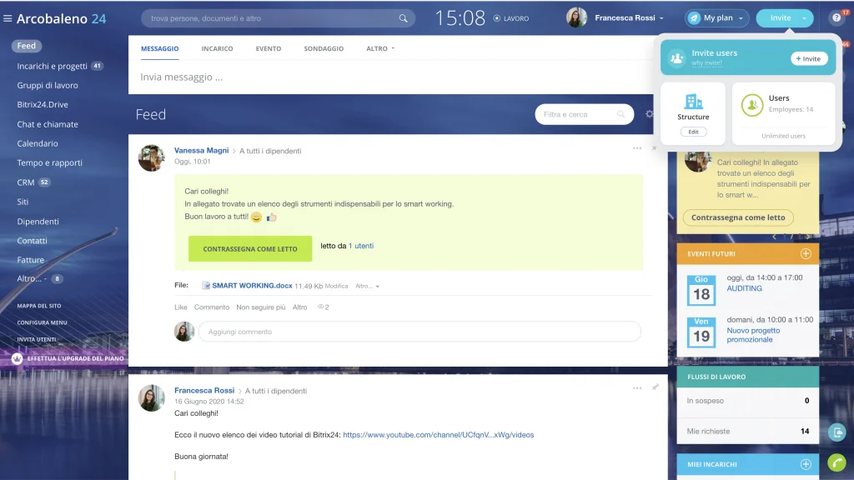Image resolution: width=854 pixels, height=480 pixels.
Task: Click the view count eye icon
Action: click(321, 307)
